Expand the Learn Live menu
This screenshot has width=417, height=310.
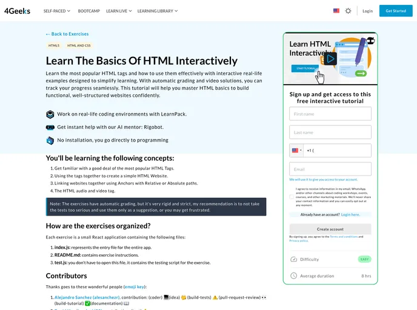pyautogui.click(x=119, y=11)
